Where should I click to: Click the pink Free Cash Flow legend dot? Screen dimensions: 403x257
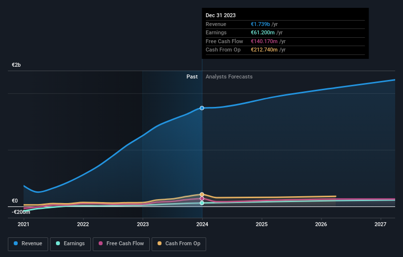101,243
